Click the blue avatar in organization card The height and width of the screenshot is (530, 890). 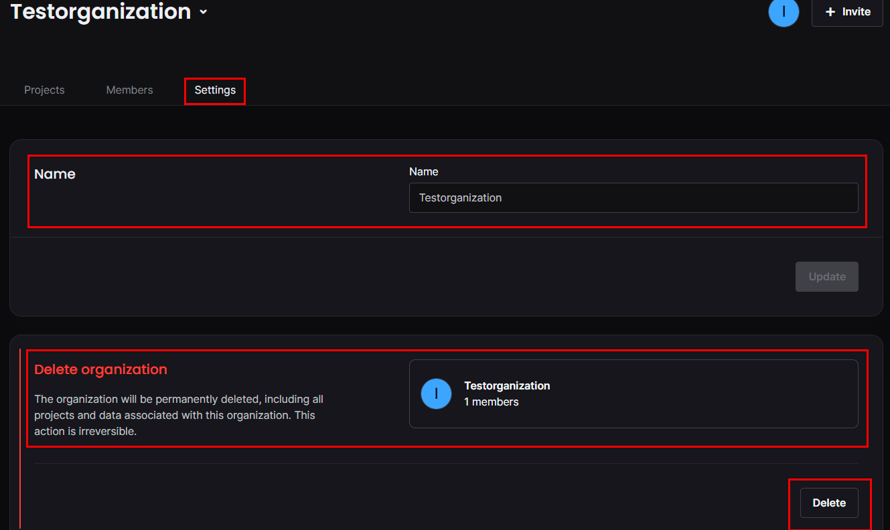coord(436,393)
